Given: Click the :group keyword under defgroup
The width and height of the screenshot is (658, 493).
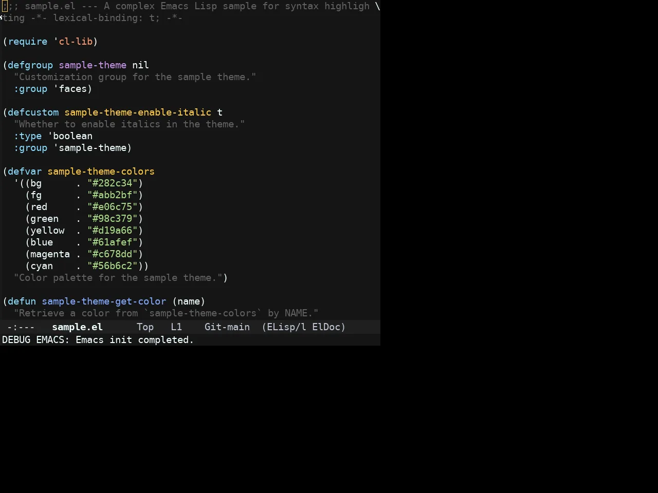Looking at the screenshot, I should [30, 89].
